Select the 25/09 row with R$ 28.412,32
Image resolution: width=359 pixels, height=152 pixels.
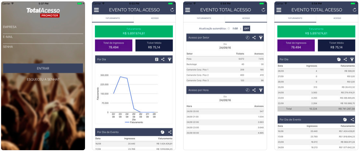(x=316, y=87)
